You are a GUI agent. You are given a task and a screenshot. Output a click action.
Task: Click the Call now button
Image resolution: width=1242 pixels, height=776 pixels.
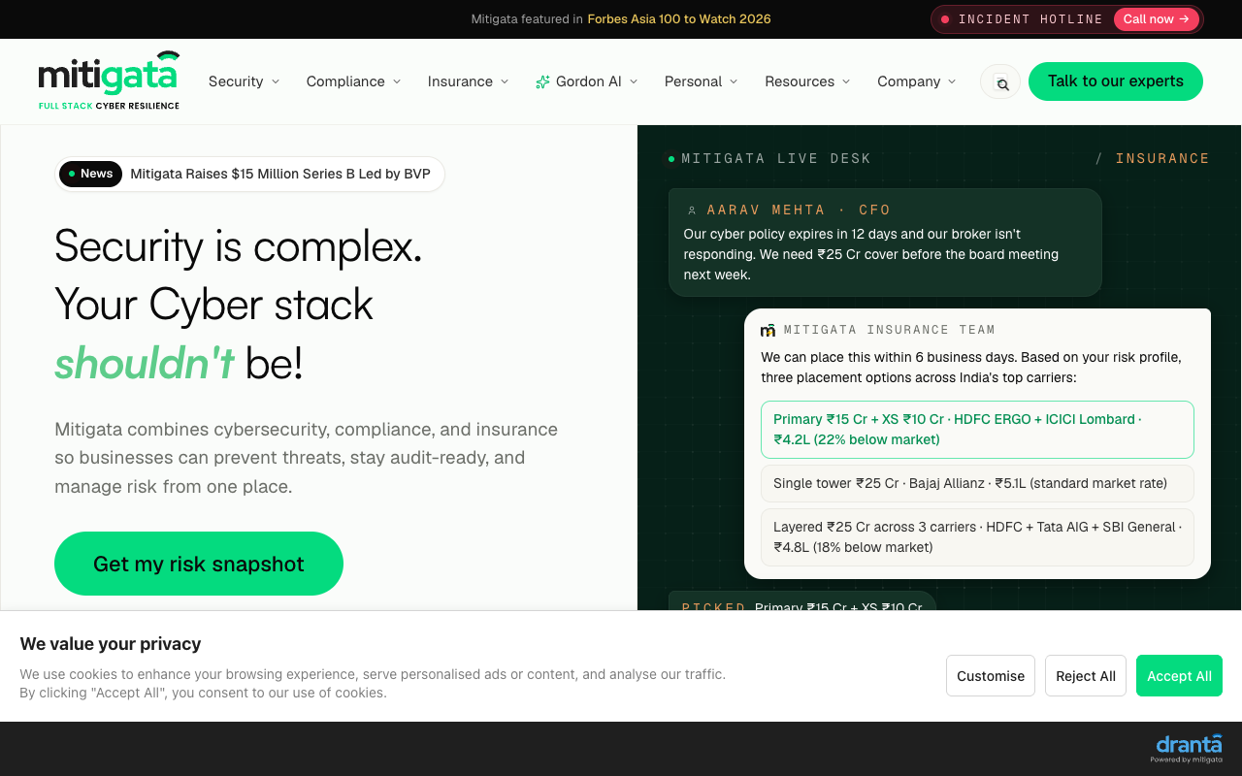pos(1156,19)
